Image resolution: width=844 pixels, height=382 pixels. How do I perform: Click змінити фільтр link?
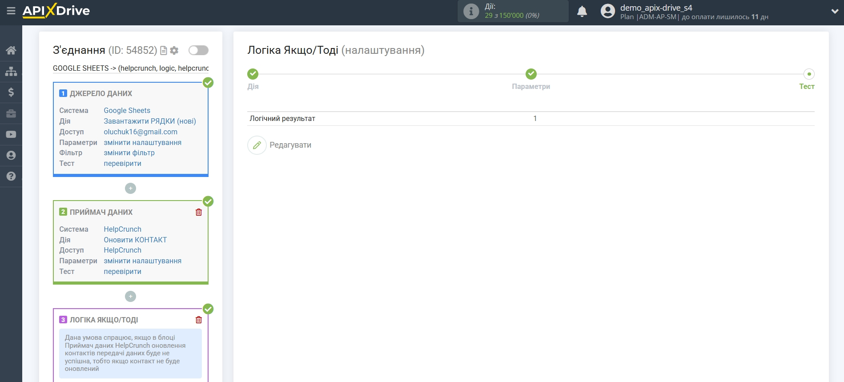point(129,153)
